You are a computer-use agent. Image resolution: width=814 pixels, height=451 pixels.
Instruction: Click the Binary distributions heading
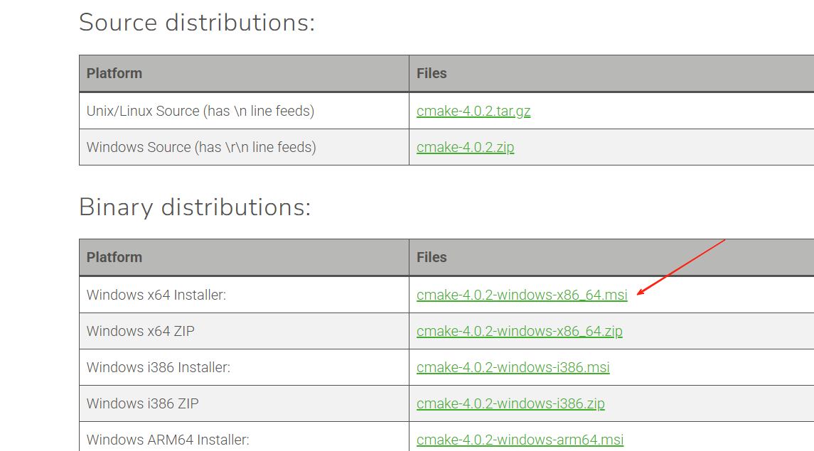(195, 207)
